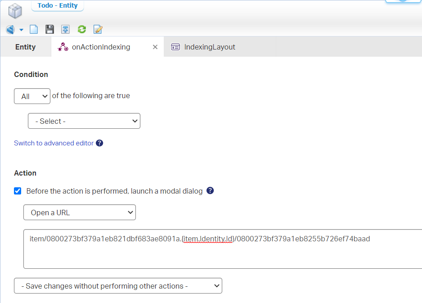The height and width of the screenshot is (303, 422).
Task: Select the IndexingLayout tab
Action: [210, 47]
